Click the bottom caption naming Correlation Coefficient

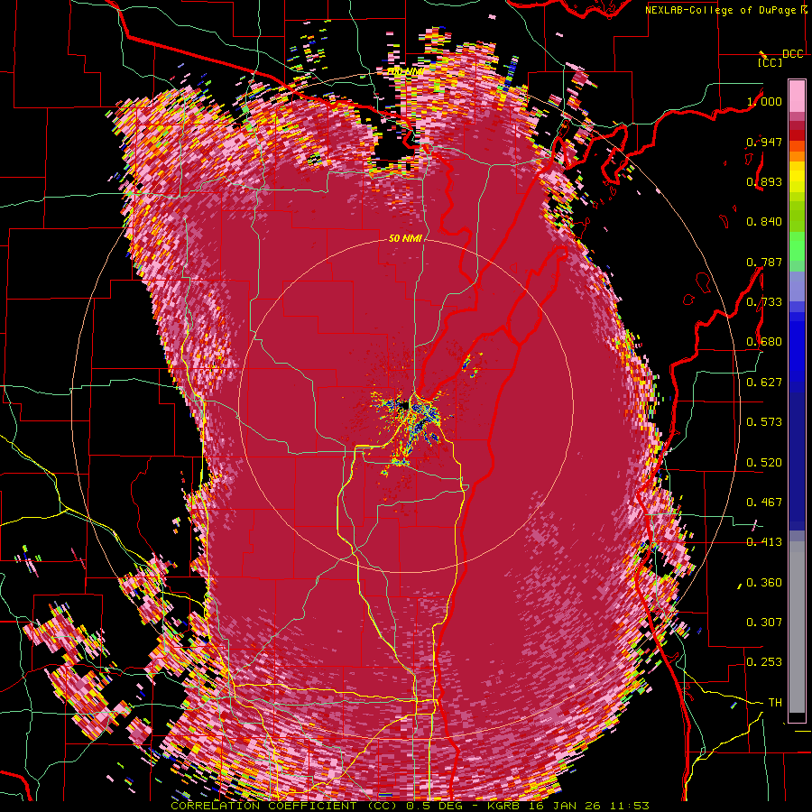(410, 807)
